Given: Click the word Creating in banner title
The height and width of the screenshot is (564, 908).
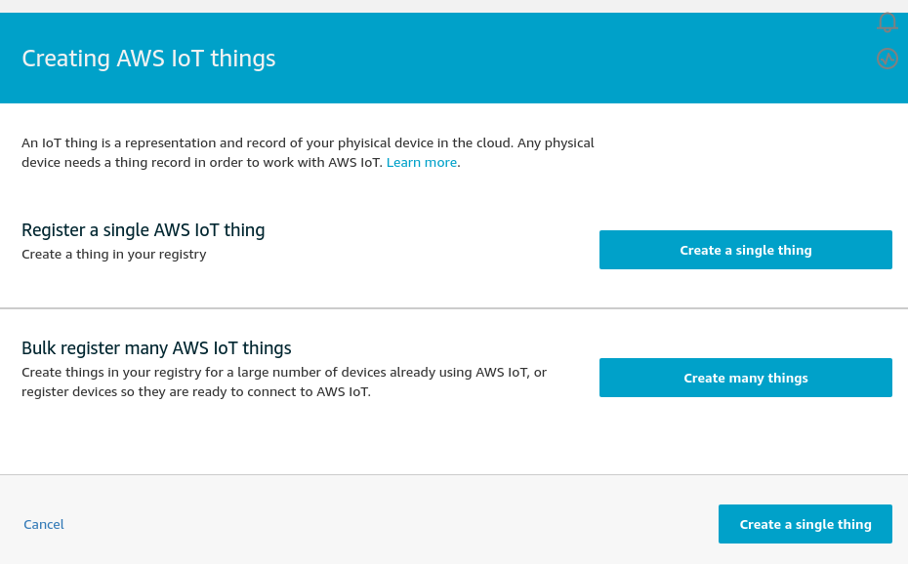Looking at the screenshot, I should 66,59.
